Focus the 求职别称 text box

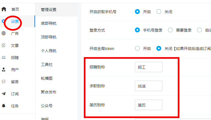tap(149, 86)
